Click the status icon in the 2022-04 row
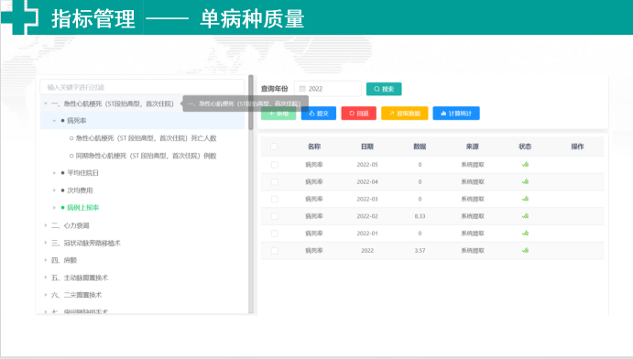 (525, 181)
